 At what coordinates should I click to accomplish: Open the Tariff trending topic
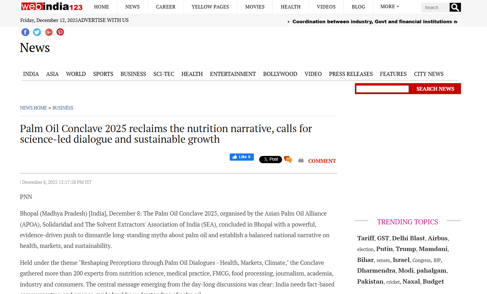click(x=366, y=238)
